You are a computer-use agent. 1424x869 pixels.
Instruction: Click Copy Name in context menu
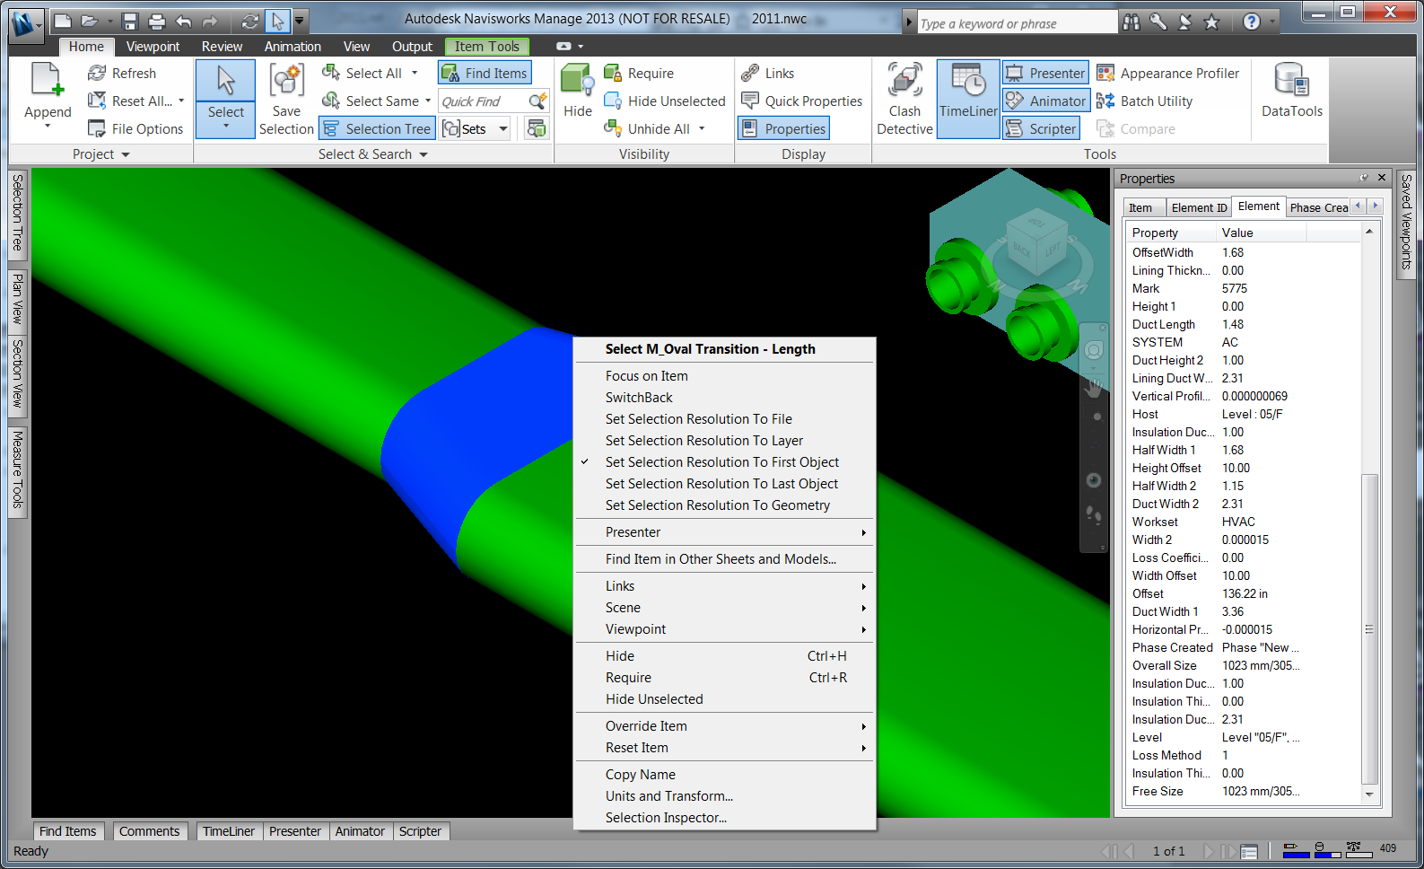pyautogui.click(x=725, y=775)
